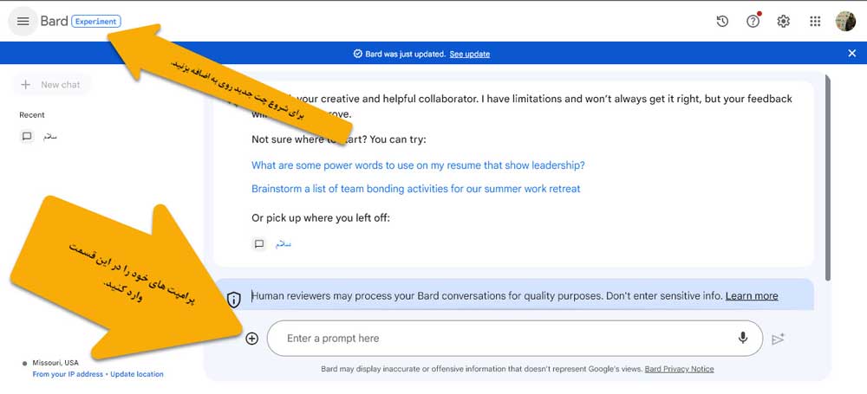
Task: Dismiss the blue update banner
Action: (x=851, y=54)
